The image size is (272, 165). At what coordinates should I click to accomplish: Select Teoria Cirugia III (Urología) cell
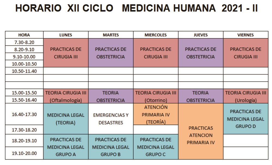point(246,96)
